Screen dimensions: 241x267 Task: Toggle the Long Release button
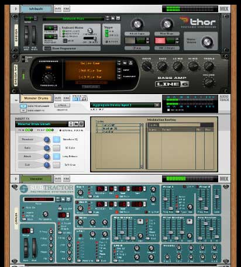56,157
